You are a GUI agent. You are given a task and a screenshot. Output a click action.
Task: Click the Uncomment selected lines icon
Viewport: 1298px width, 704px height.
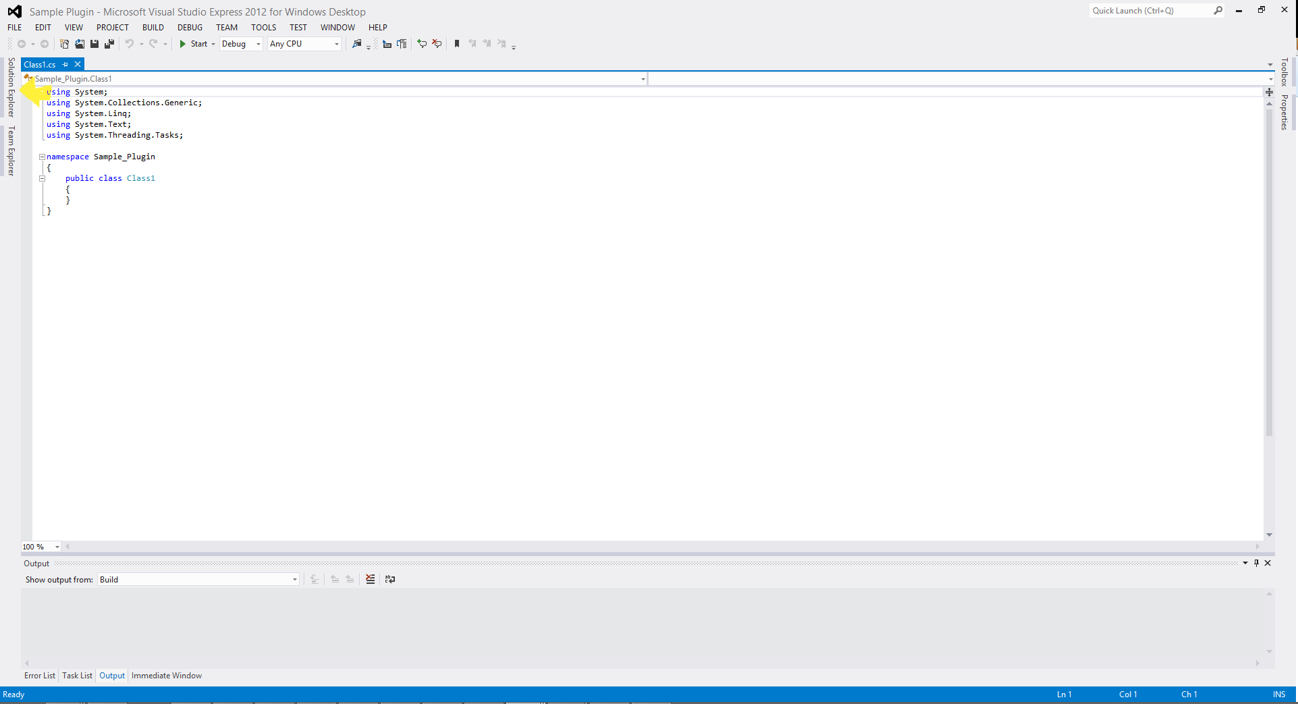(437, 44)
